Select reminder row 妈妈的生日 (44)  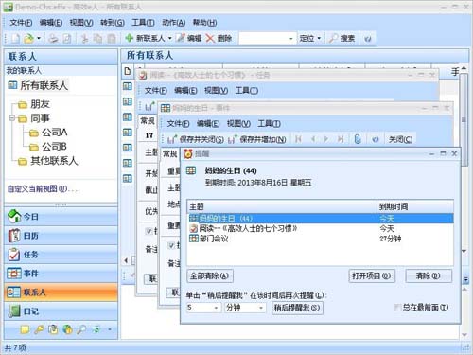[320, 219]
